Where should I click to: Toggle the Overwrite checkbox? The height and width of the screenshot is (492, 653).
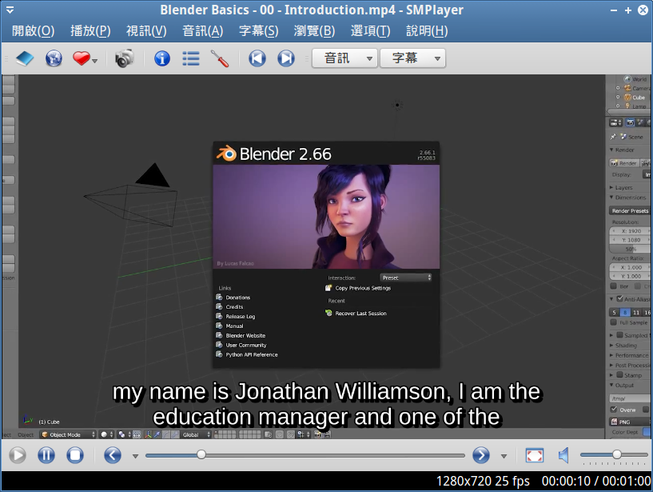pos(614,410)
